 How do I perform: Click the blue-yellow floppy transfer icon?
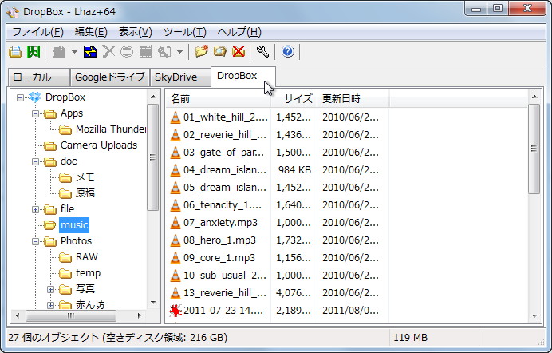point(90,52)
